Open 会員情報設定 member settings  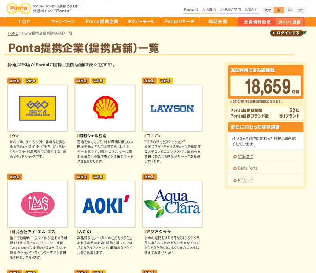click(x=257, y=22)
